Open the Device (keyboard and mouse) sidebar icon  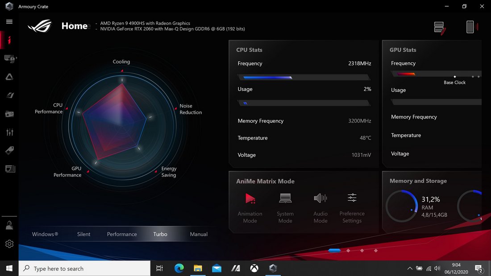pyautogui.click(x=9, y=58)
